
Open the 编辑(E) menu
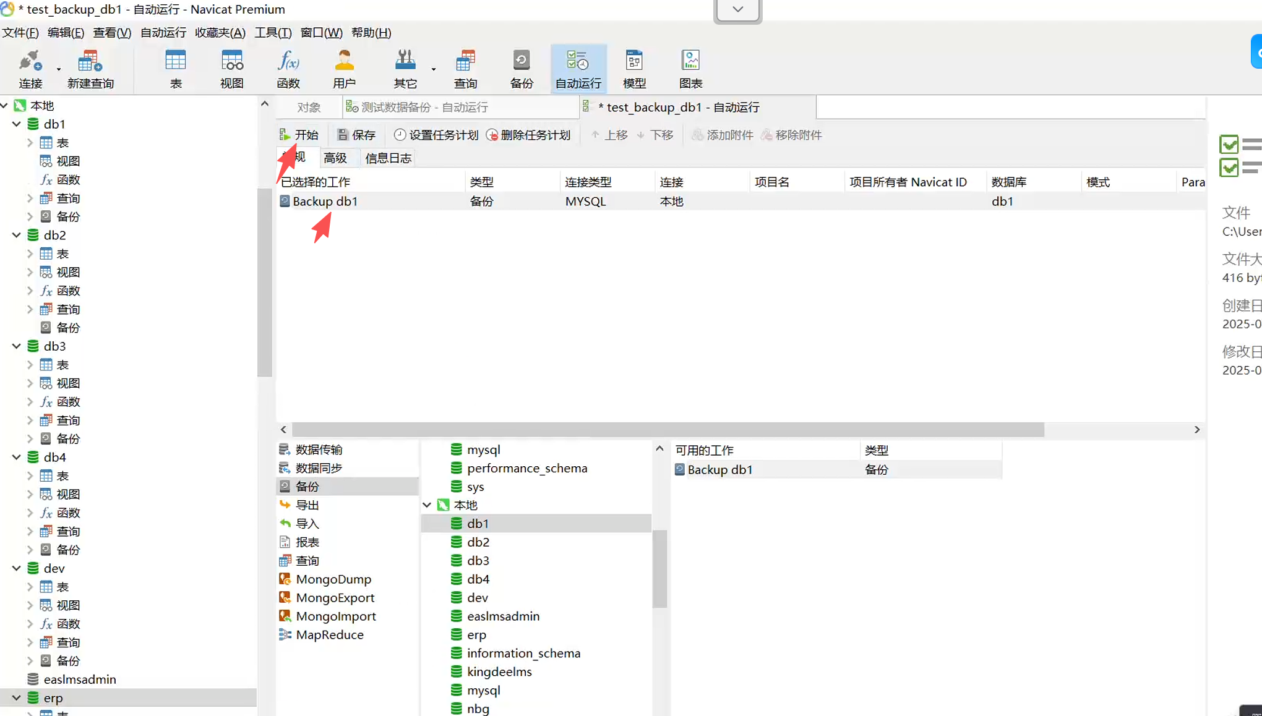click(x=66, y=33)
